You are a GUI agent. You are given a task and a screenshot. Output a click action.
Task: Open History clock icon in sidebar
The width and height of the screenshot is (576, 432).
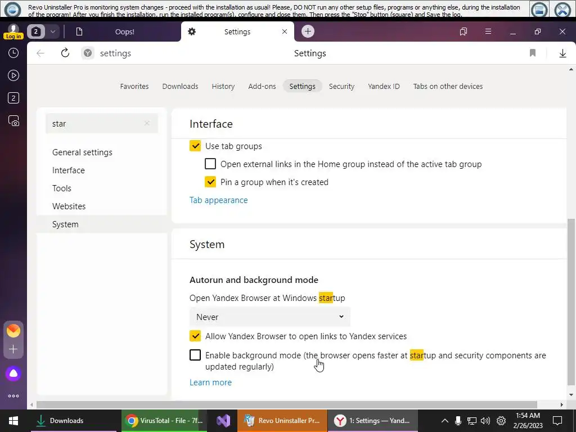13,53
